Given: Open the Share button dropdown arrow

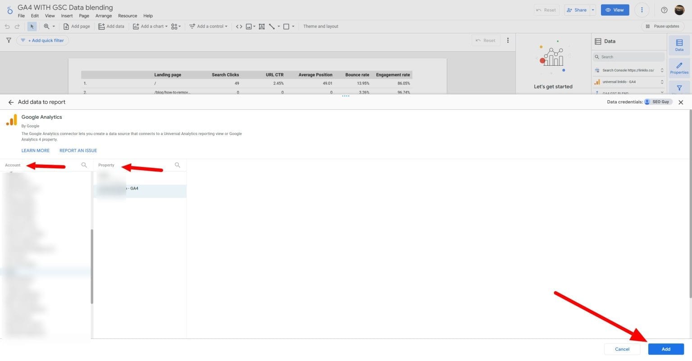Looking at the screenshot, I should click(592, 9).
